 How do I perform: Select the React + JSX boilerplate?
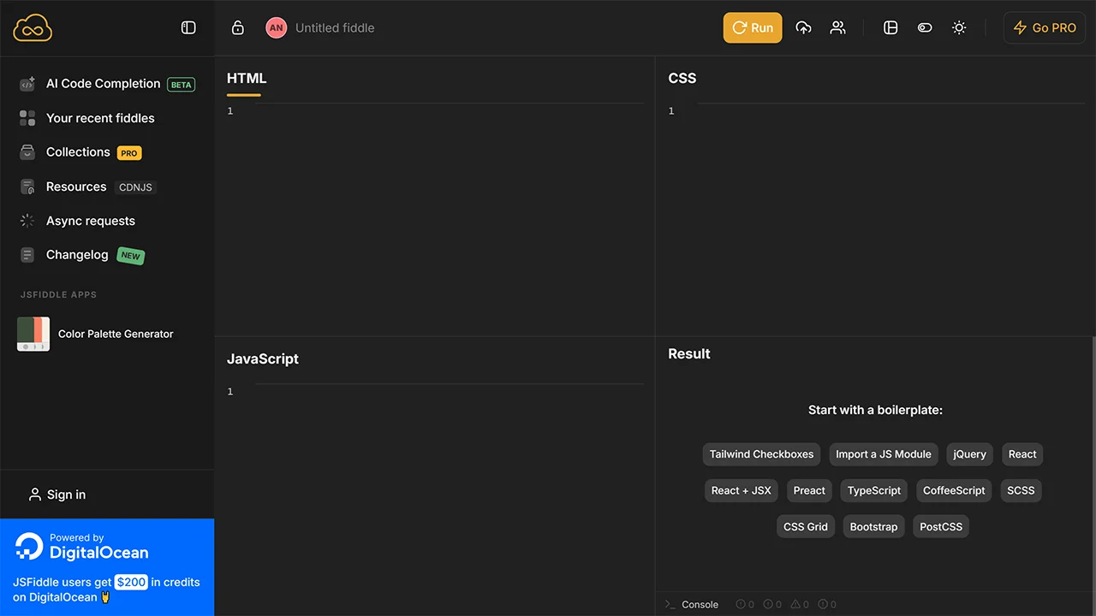741,490
